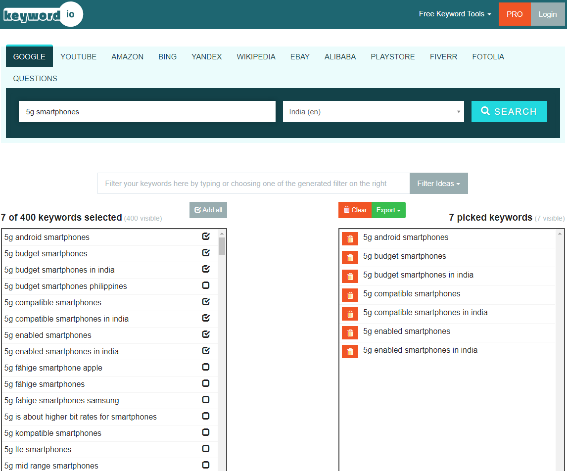Open the Export dropdown
Screen dimensions: 567x471
[x=388, y=210]
